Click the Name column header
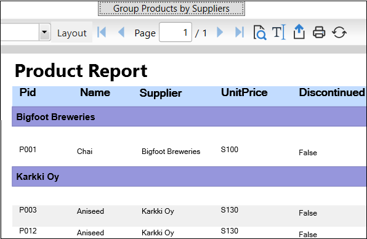Screen dimensions: 367x239 [95, 92]
